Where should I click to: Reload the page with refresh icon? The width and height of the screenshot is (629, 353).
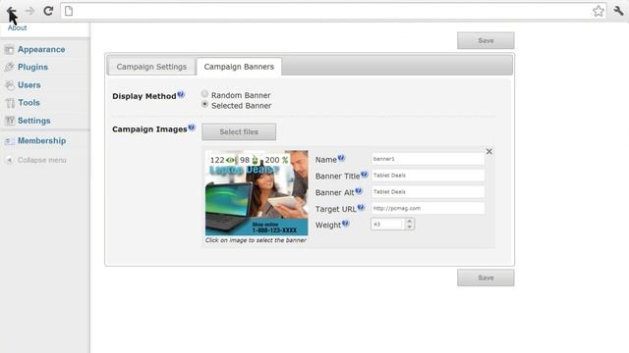pyautogui.click(x=48, y=11)
